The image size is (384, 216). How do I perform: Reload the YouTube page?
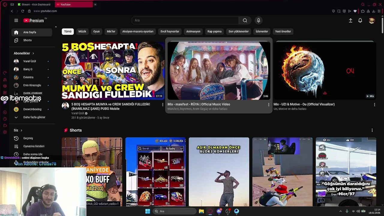click(x=22, y=11)
